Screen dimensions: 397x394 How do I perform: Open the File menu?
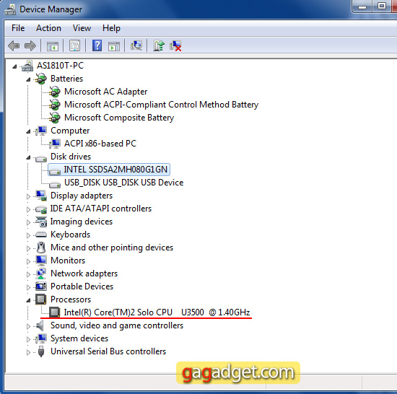(x=18, y=28)
